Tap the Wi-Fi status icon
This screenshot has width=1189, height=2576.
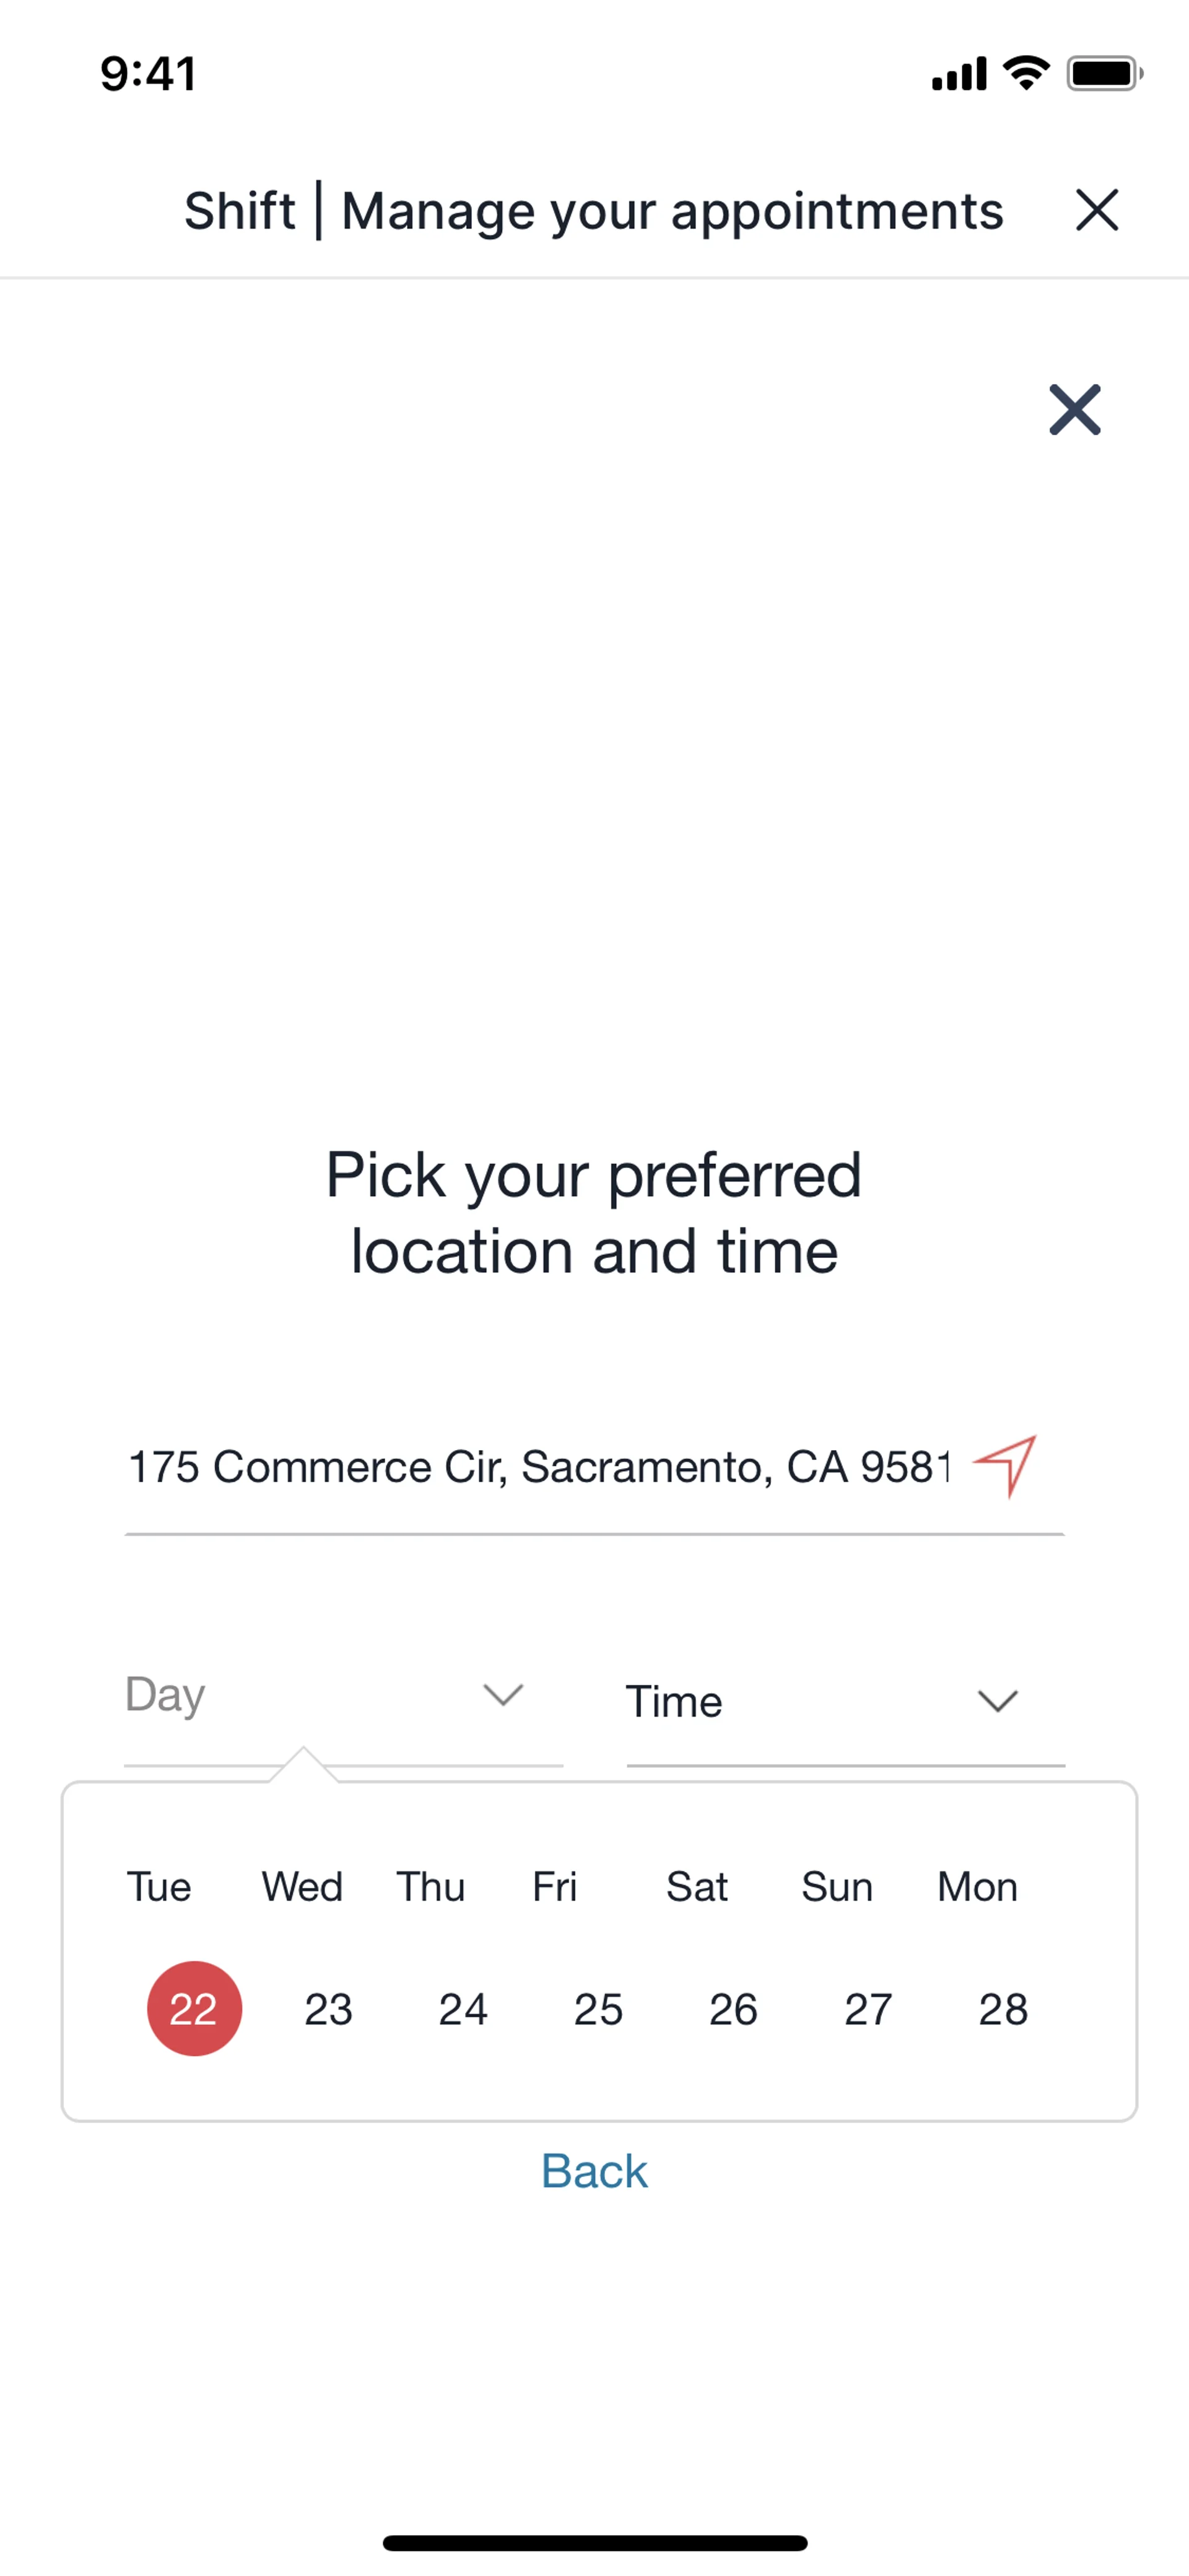[x=1026, y=73]
